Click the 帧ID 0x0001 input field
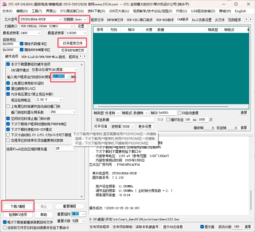Image resolution: width=255 pixels, height=232 pixels. 167,113
